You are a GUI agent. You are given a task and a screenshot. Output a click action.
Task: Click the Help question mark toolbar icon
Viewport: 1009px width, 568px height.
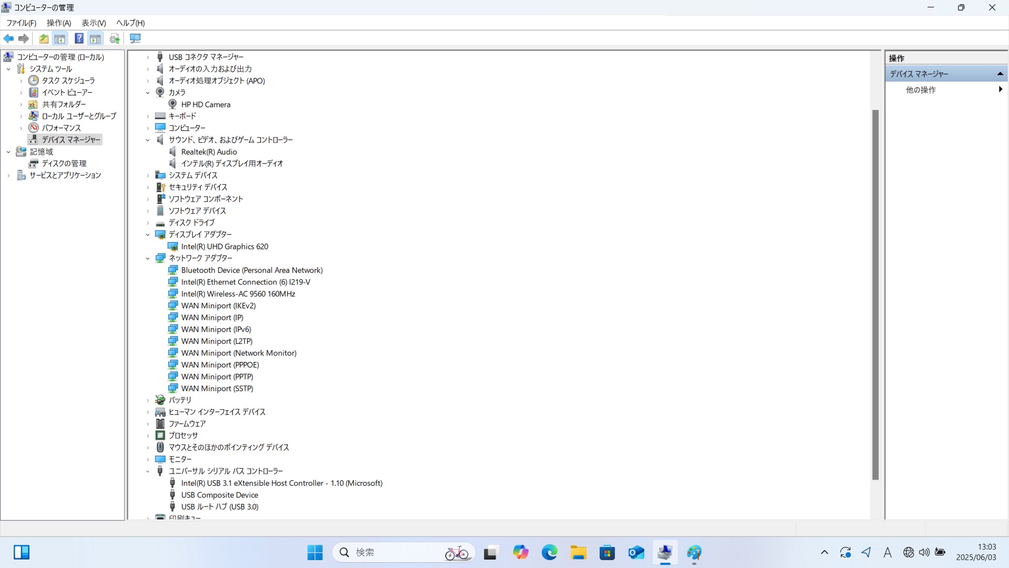click(x=79, y=38)
